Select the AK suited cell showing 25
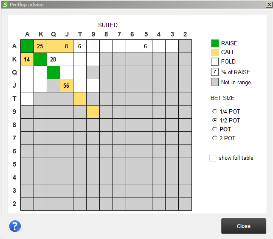273x239 pixels. coord(40,46)
